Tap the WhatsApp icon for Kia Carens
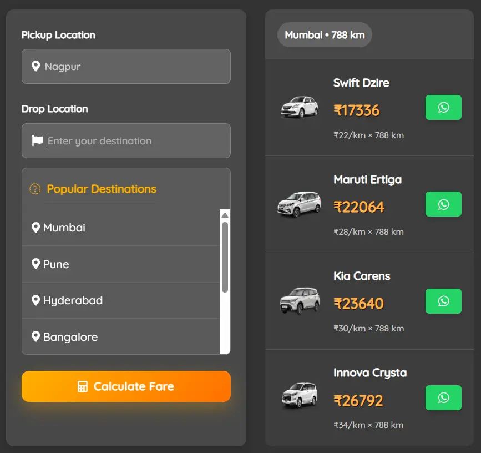Viewport: 481px width, 453px height. pos(443,301)
